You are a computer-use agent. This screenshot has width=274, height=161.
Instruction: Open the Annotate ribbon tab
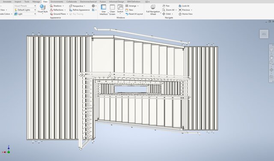pos(7,2)
